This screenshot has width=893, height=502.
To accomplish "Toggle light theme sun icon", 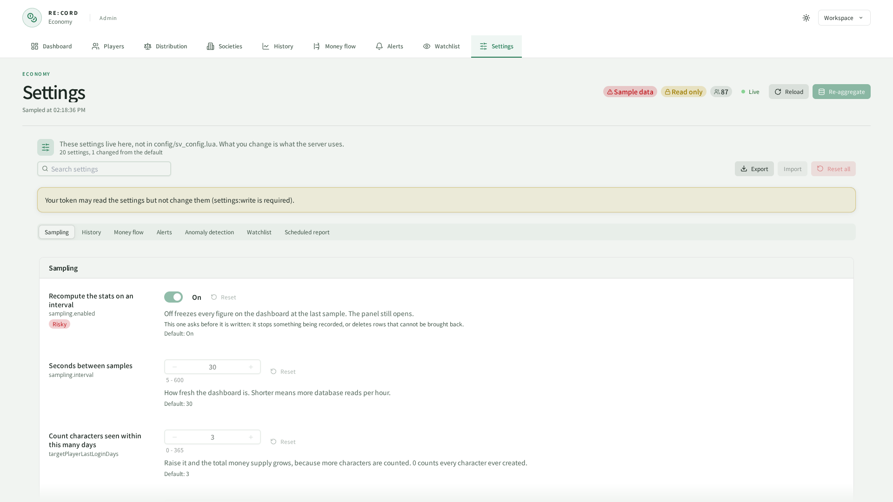I will click(x=806, y=18).
